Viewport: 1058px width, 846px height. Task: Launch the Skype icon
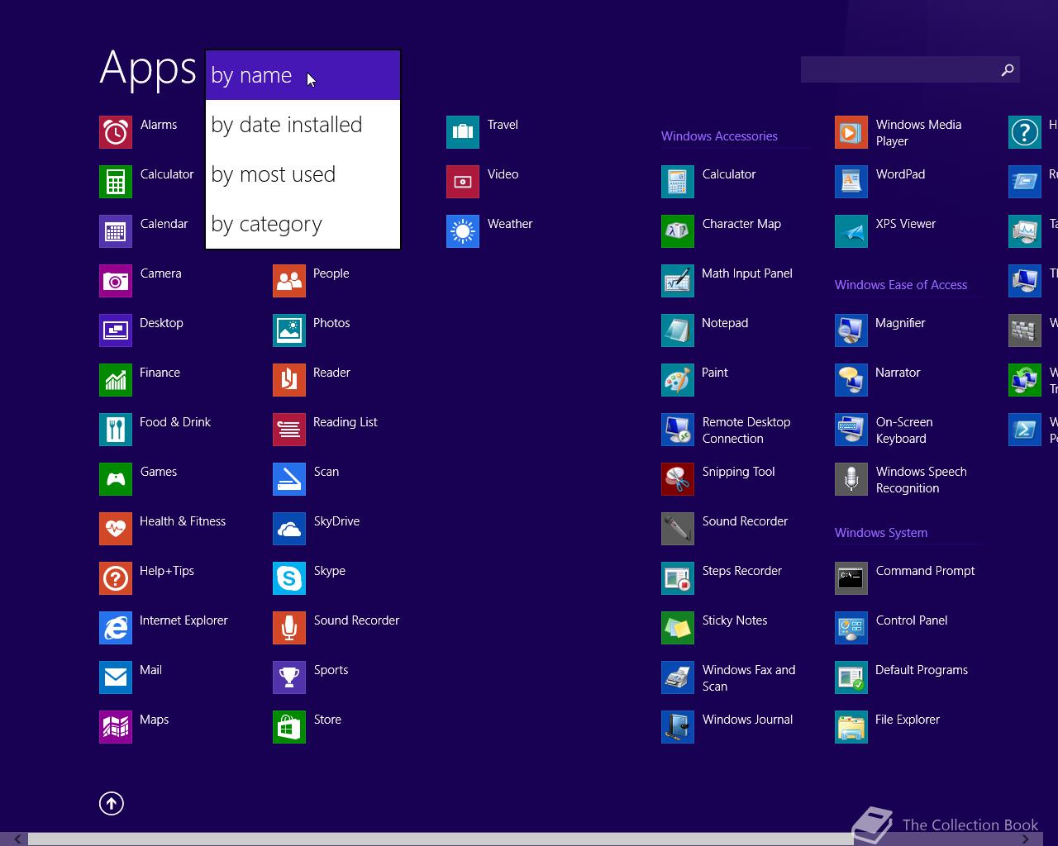coord(289,578)
